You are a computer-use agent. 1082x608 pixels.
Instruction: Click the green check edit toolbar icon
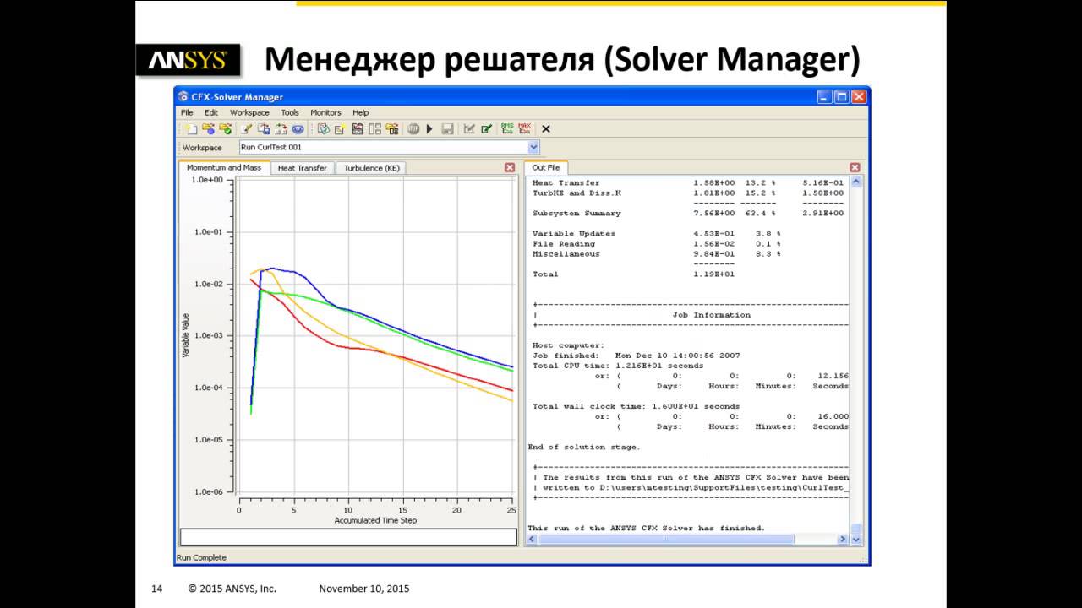pos(486,129)
